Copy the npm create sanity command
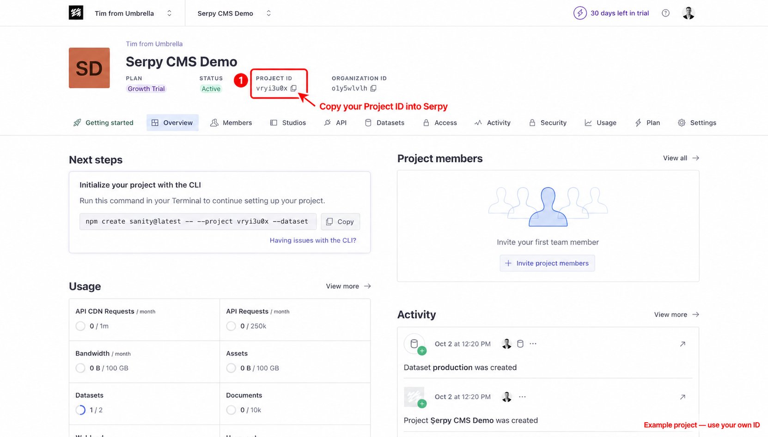This screenshot has height=437, width=768. tap(340, 221)
